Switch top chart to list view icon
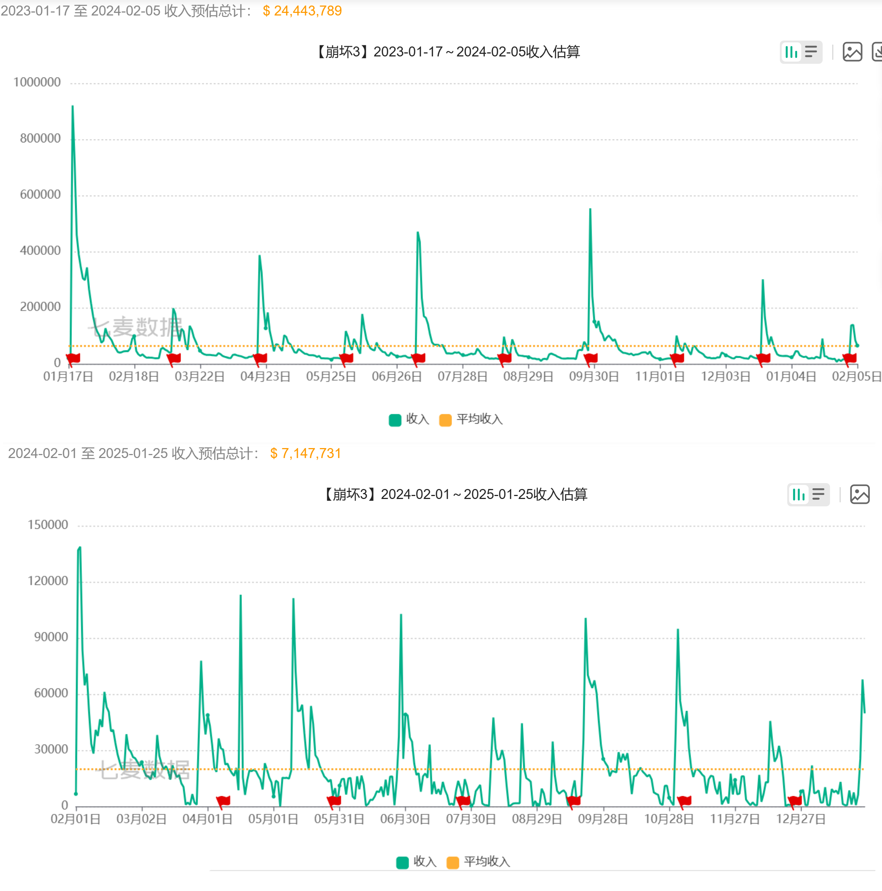 coord(811,52)
